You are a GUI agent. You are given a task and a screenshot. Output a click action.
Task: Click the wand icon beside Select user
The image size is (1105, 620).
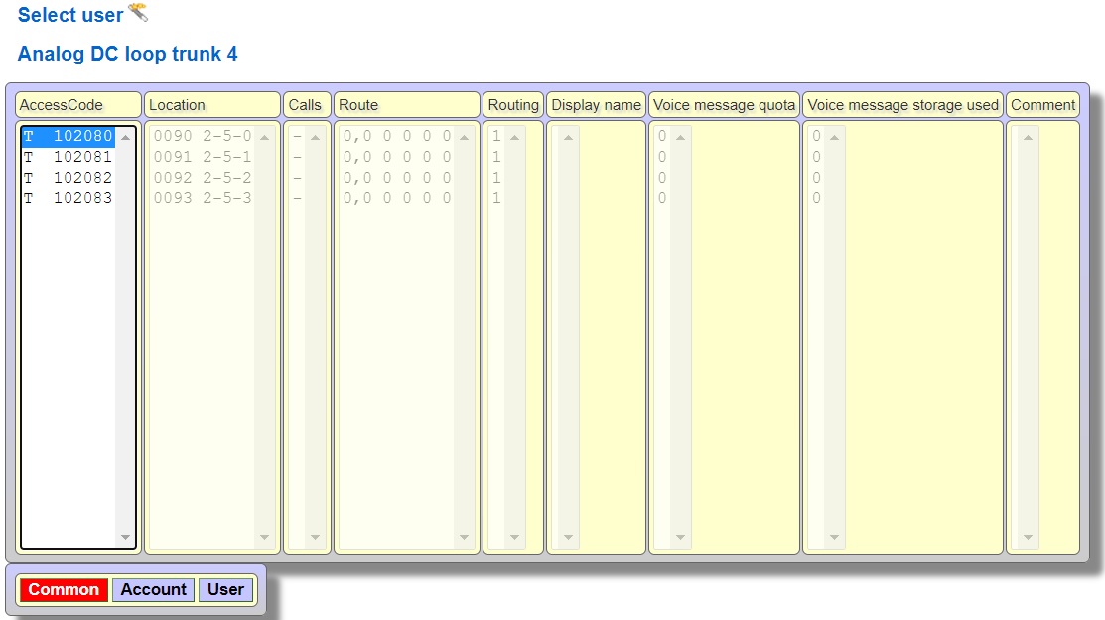click(138, 13)
